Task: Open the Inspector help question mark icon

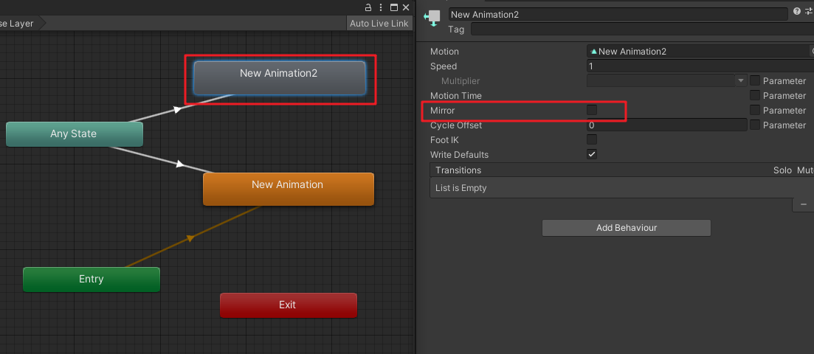Action: tap(796, 13)
